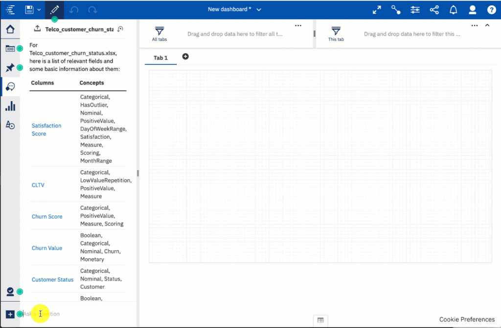
Task: Click the sidebar learn badge icon
Action: click(10, 292)
